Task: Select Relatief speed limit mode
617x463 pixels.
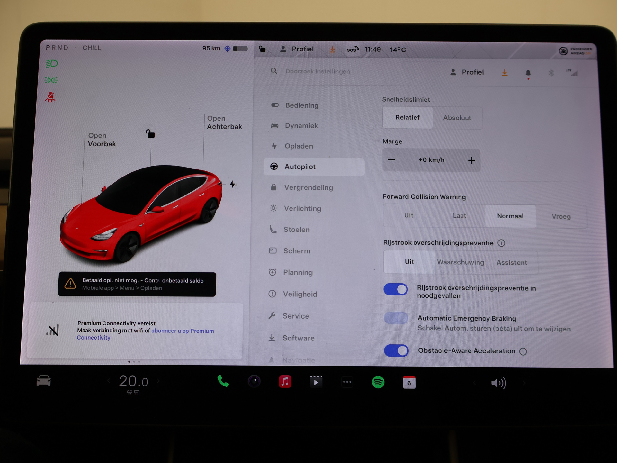Action: pyautogui.click(x=407, y=118)
